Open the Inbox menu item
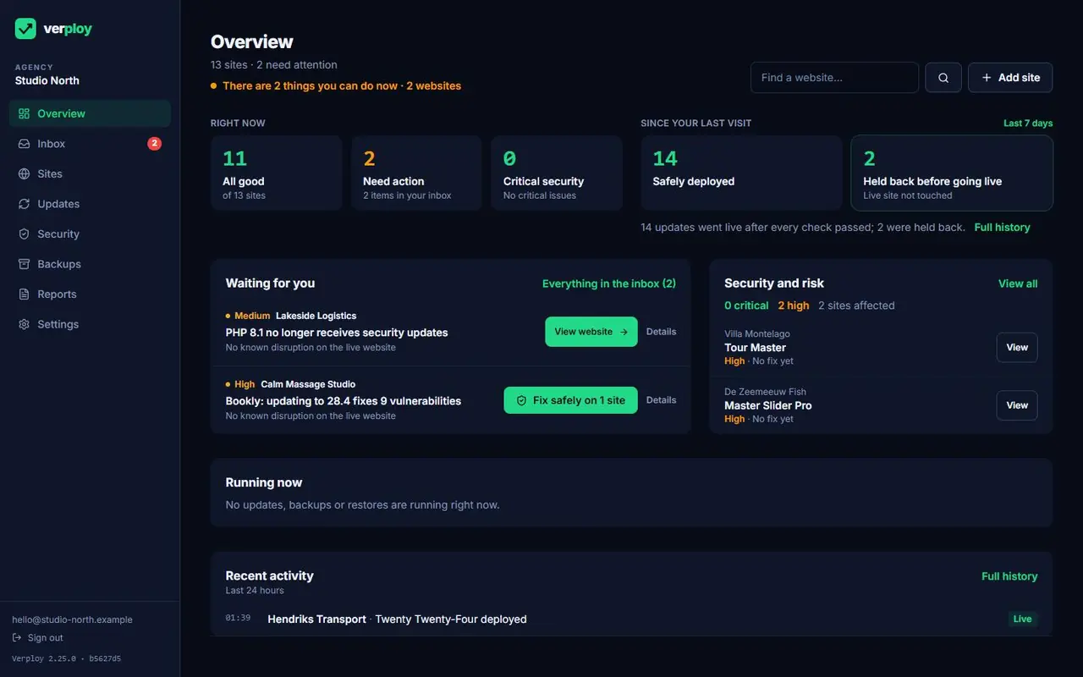This screenshot has height=677, width=1083. click(90, 144)
